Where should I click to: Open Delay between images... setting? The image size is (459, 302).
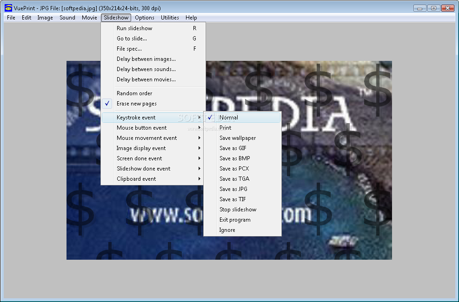coord(153,59)
